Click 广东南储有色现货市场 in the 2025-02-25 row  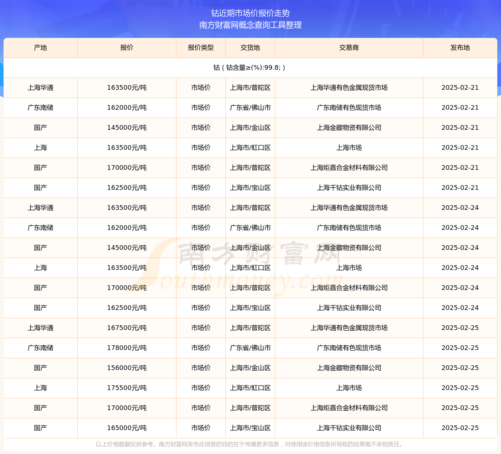[349, 348]
